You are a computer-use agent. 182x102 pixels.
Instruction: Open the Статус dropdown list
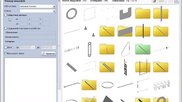point(54,11)
